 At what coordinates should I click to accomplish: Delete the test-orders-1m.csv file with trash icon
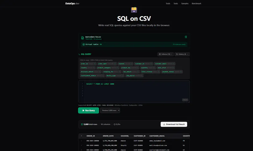click(x=186, y=37)
